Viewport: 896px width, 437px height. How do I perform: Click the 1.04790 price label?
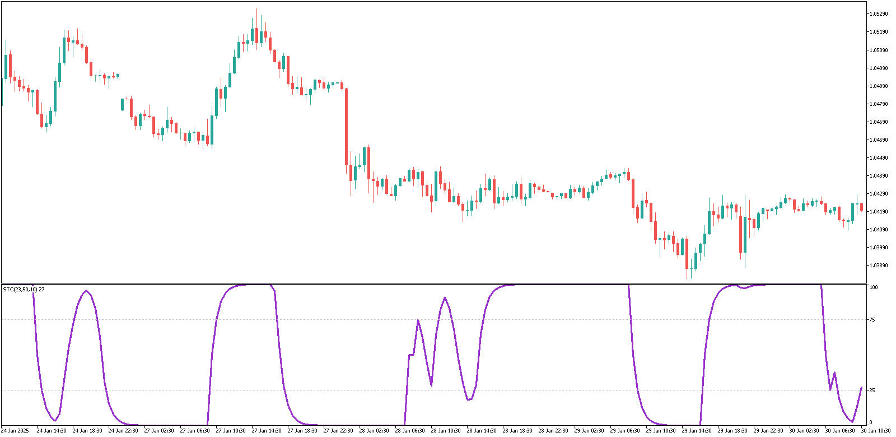[879, 104]
